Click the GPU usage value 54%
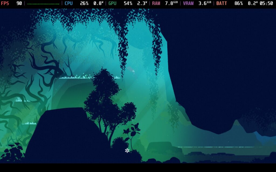Image resolution: width=276 pixels, height=172 pixels. (128, 3)
